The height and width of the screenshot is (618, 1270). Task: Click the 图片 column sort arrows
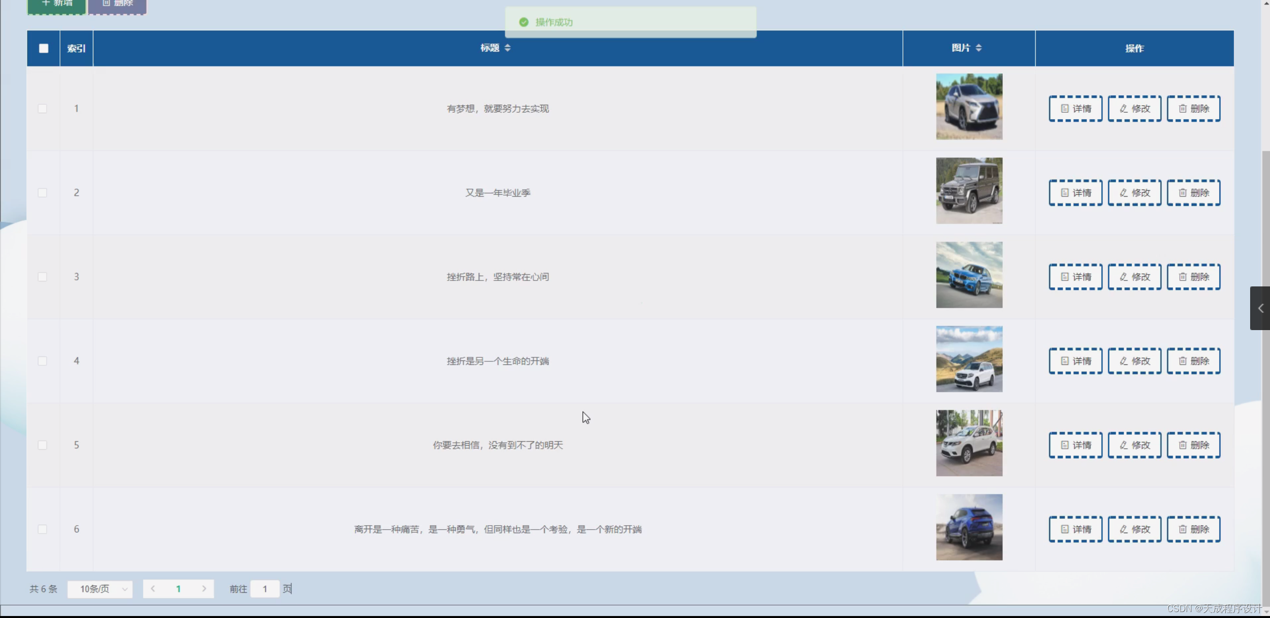(979, 48)
